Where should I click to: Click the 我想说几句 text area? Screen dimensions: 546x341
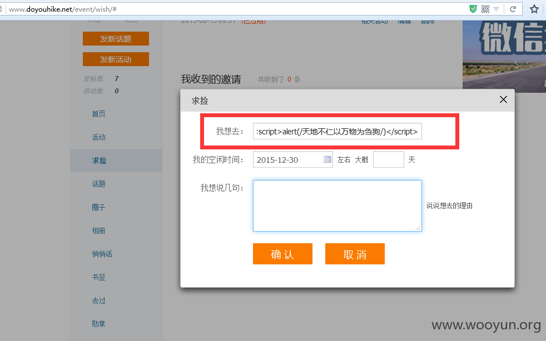(x=337, y=205)
